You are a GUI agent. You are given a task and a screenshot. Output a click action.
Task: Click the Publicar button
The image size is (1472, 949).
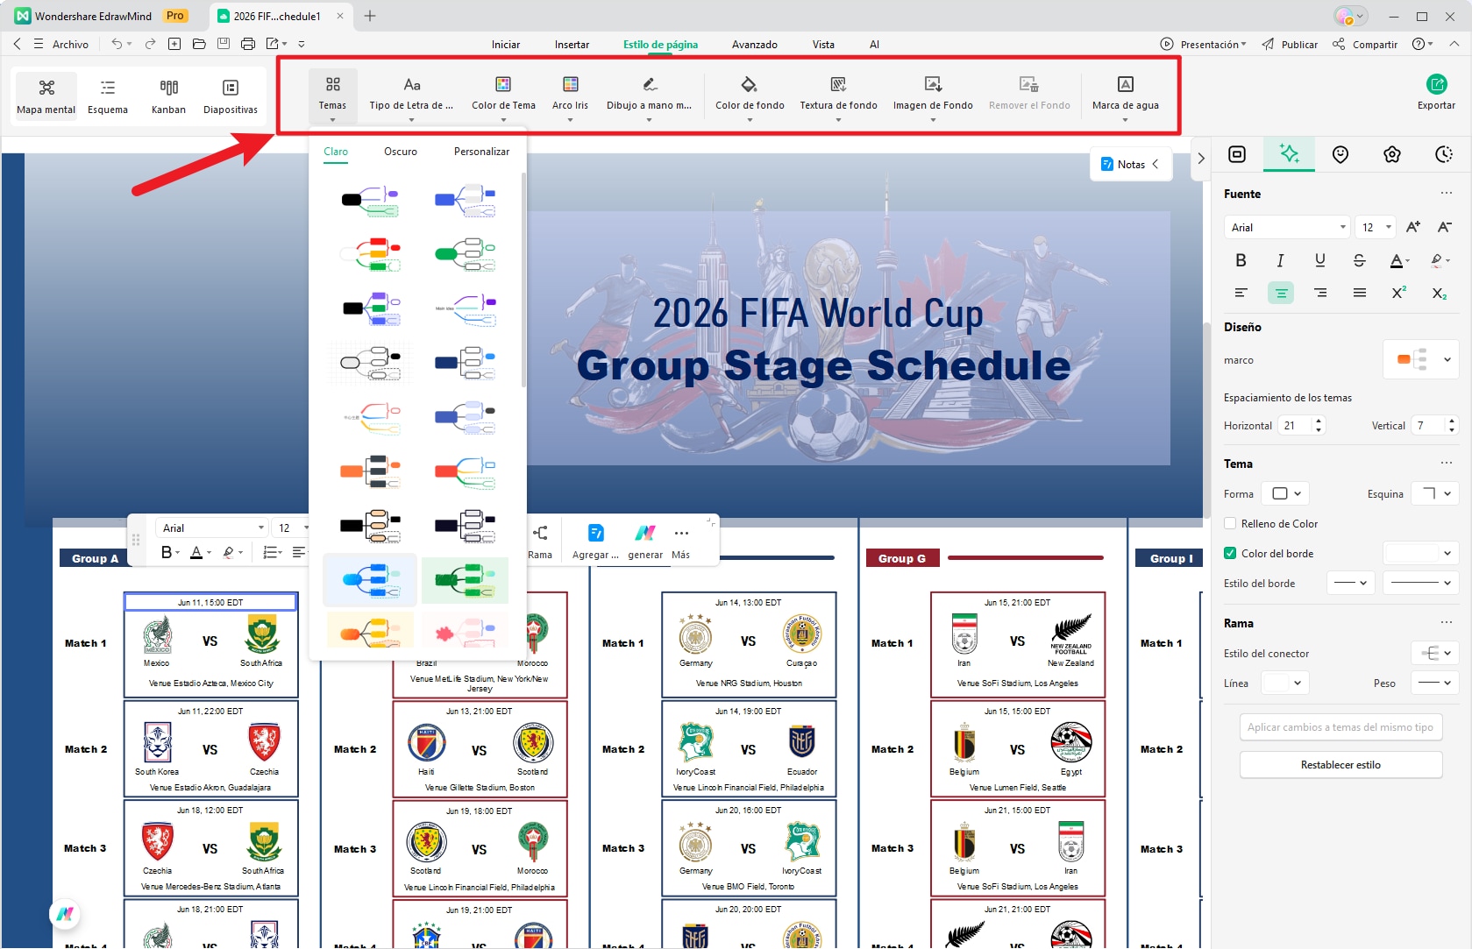tap(1290, 44)
